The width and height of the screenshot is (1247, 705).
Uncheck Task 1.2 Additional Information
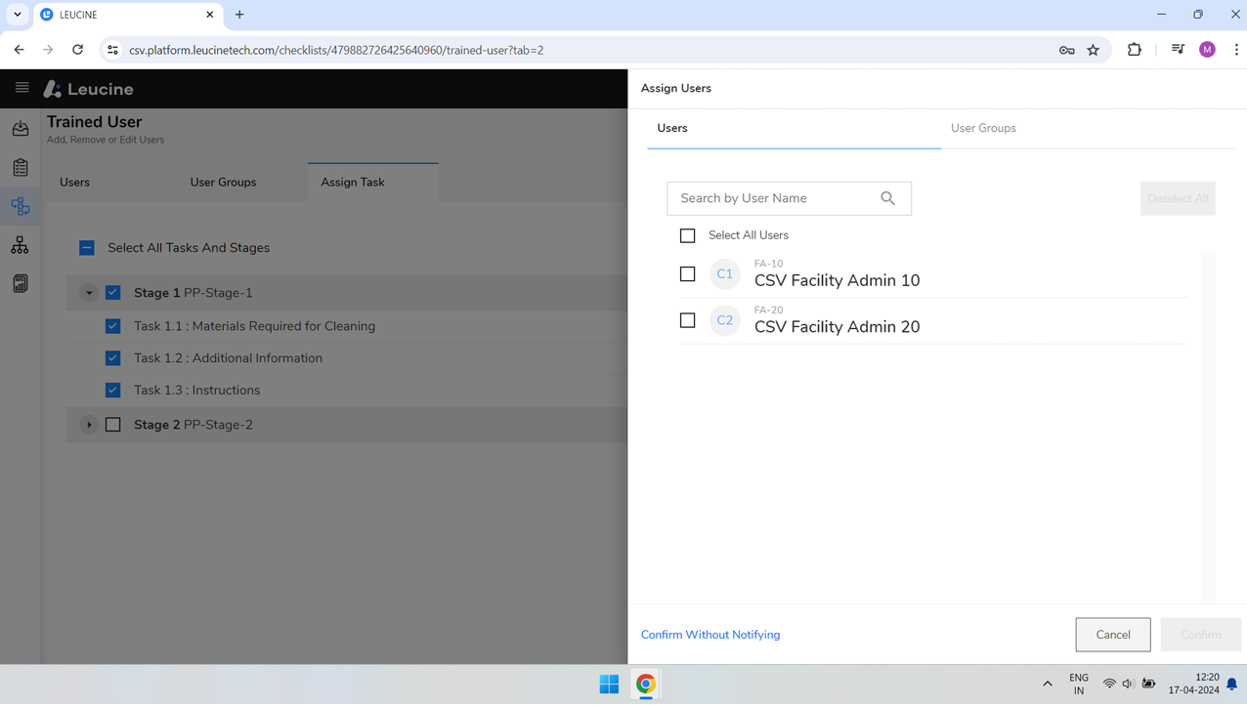[x=113, y=358]
